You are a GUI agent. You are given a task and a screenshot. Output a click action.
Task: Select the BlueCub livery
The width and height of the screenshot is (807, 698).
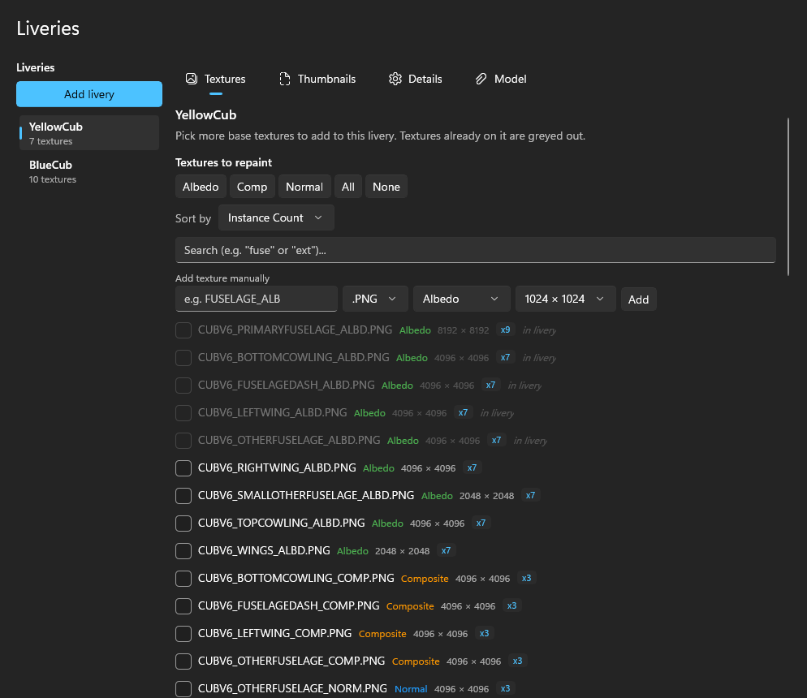pos(89,171)
